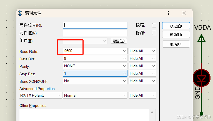The image size is (213, 121).
Task: Open Hide All dropdown for Advanced Properties
Action: (x=142, y=95)
